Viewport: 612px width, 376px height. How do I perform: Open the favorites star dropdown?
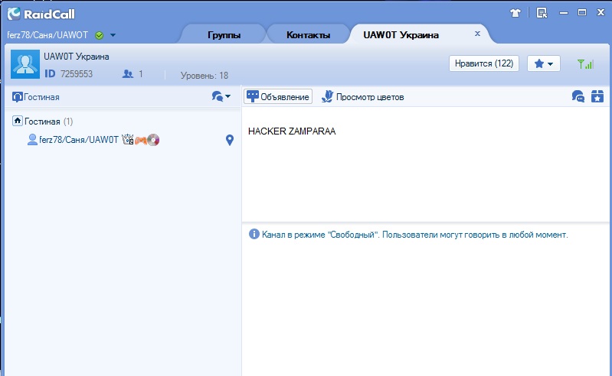coord(544,63)
